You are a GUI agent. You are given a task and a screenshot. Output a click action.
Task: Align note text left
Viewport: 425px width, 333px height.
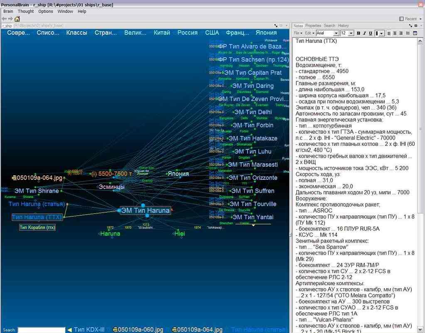tap(389, 33)
